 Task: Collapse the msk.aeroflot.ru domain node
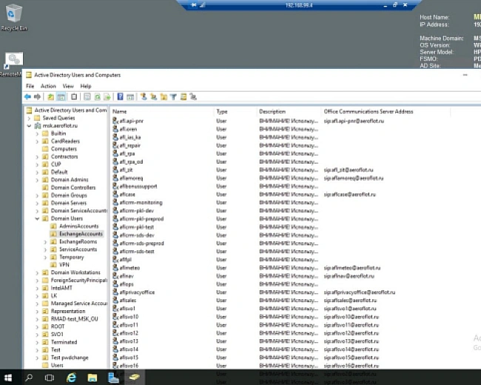[x=29, y=126]
